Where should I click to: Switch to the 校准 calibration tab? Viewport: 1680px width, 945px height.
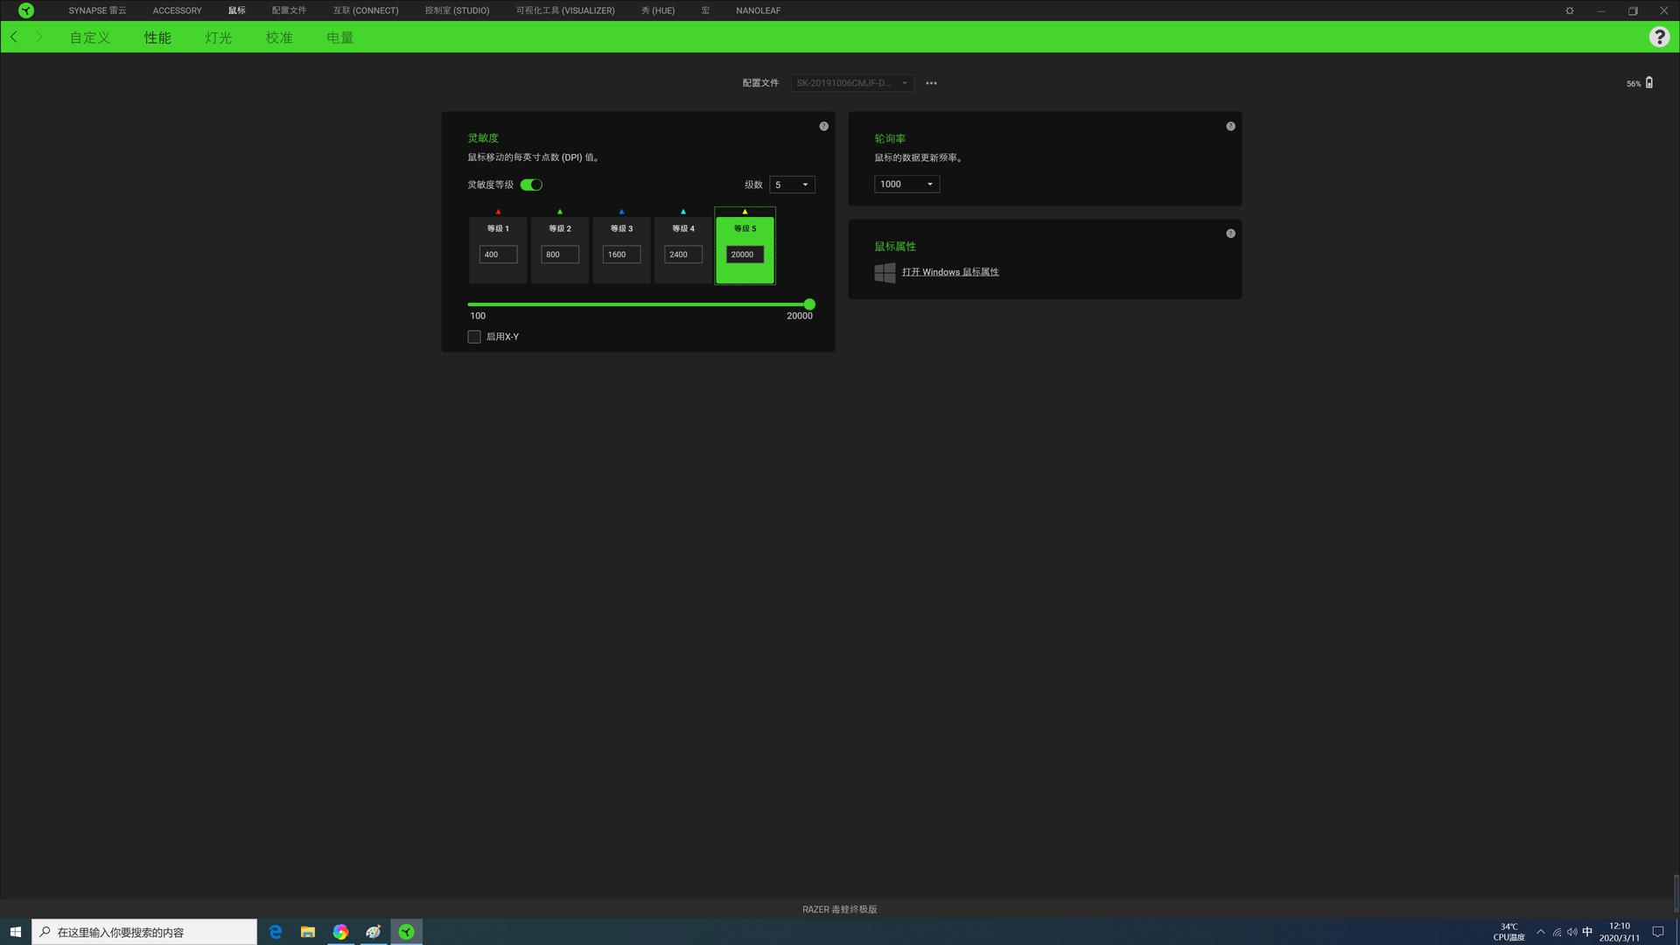tap(279, 38)
